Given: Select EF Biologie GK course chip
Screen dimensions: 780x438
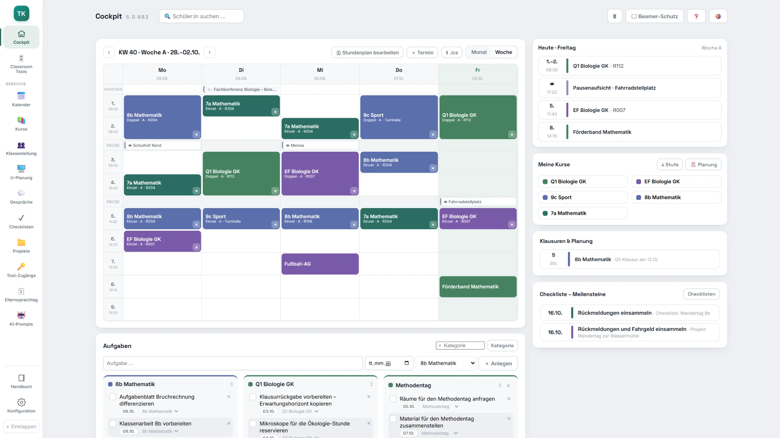Looking at the screenshot, I should click(676, 181).
